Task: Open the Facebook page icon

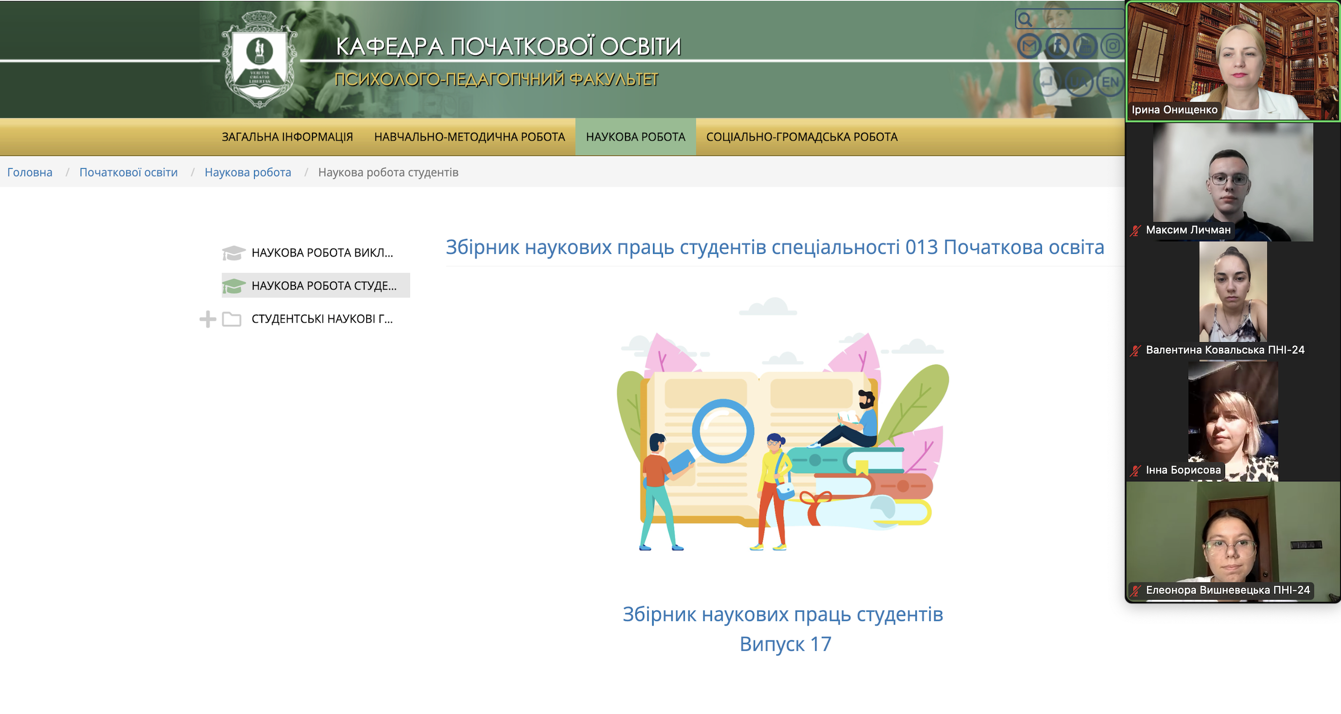Action: tap(1057, 47)
